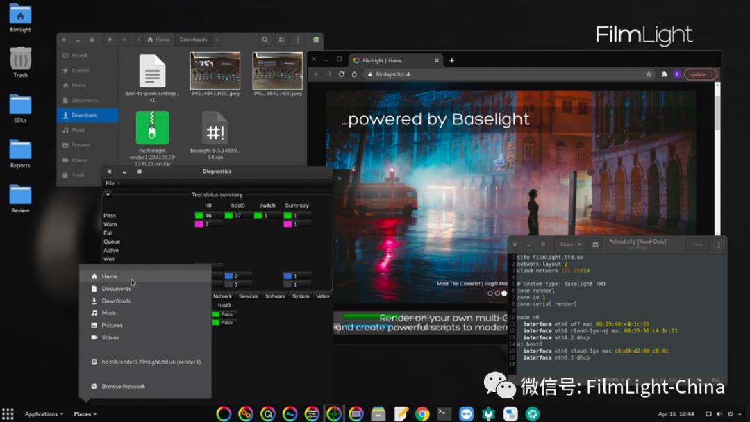
Task: Open the rainbow ring Baselight dock icon
Action: tap(224, 414)
